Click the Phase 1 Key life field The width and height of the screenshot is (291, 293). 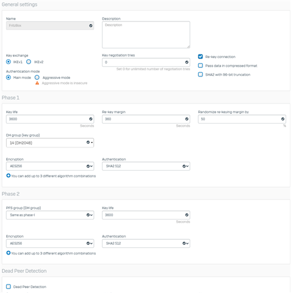pyautogui.click(x=50, y=119)
